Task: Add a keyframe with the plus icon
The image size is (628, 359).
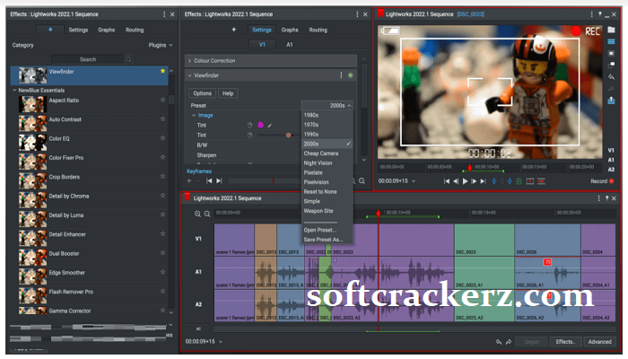Action: [189, 181]
